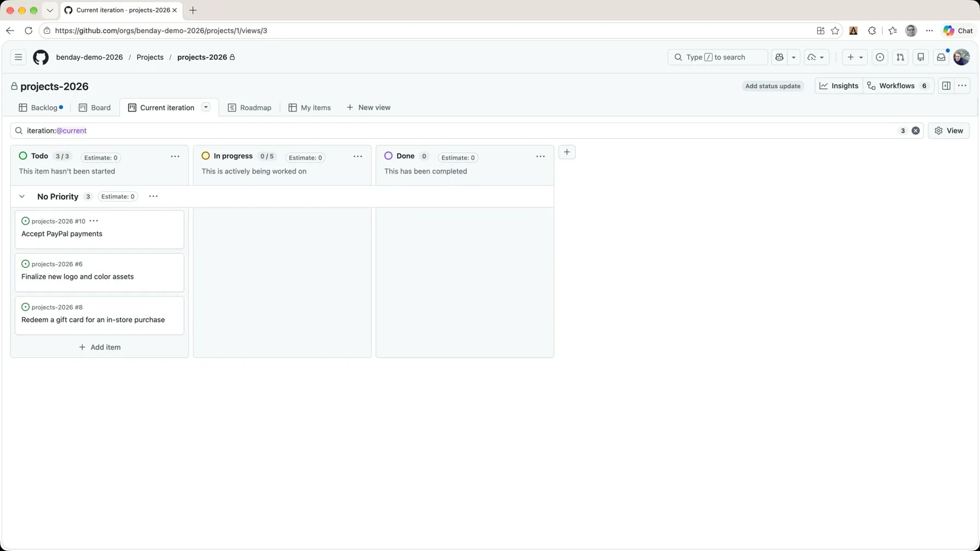Screen dimensions: 980x551
Task: Add item to the Todo column
Action: (100, 347)
